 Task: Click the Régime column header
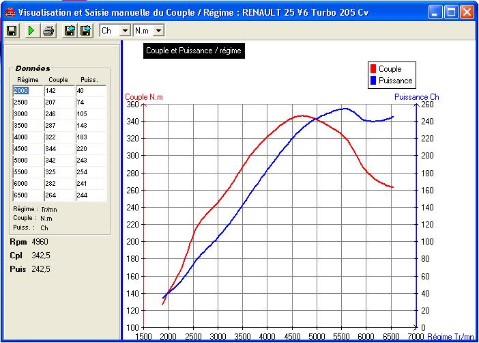point(28,80)
